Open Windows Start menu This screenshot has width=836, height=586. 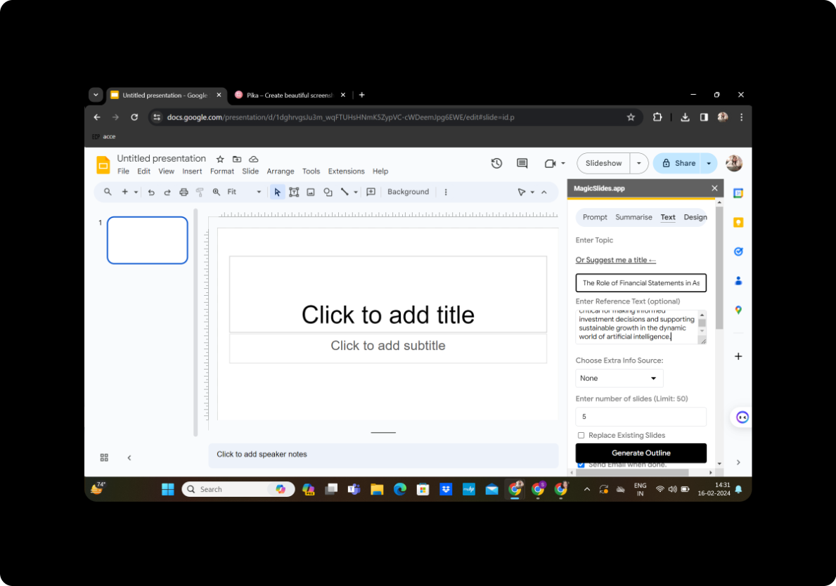pos(168,489)
